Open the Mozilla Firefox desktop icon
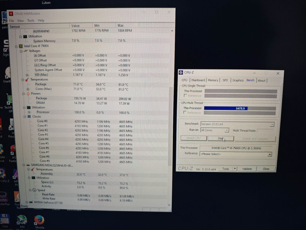 point(39,220)
